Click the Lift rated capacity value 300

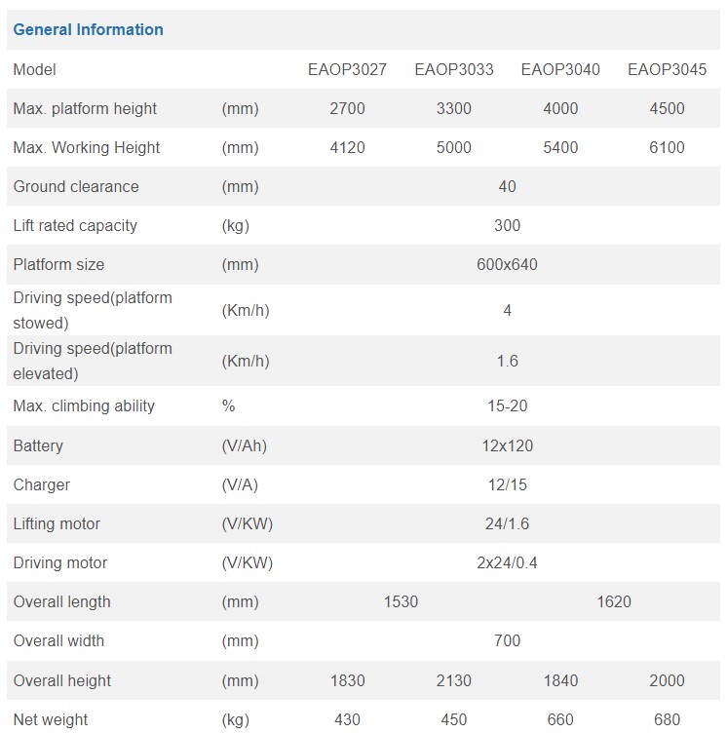click(507, 225)
